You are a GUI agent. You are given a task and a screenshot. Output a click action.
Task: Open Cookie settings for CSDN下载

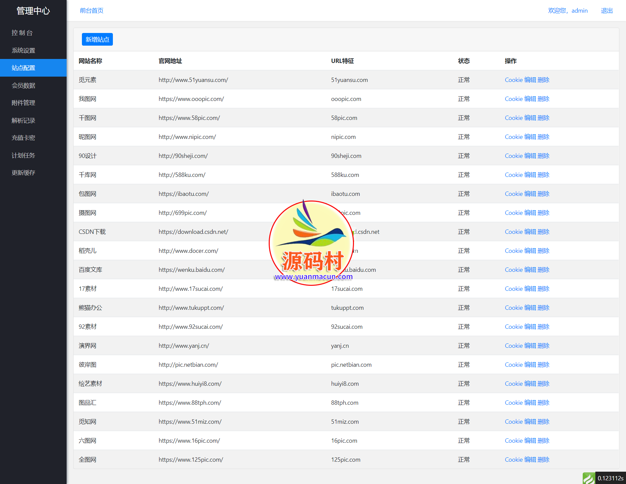coord(513,232)
